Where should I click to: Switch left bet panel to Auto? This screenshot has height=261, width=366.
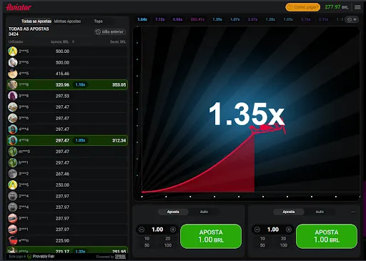point(204,212)
